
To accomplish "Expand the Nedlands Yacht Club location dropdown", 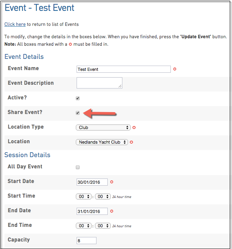I will pos(102,142).
